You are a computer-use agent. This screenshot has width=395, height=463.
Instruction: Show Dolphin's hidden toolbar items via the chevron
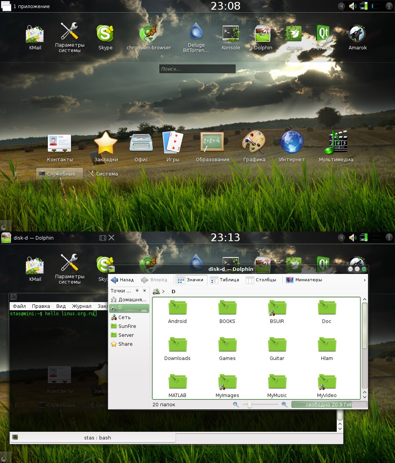[x=365, y=280]
